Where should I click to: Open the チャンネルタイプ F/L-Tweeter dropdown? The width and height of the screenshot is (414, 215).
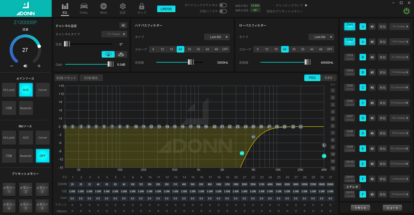pyautogui.click(x=114, y=34)
